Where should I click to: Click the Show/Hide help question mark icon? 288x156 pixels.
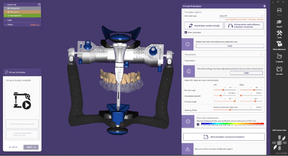39,5
